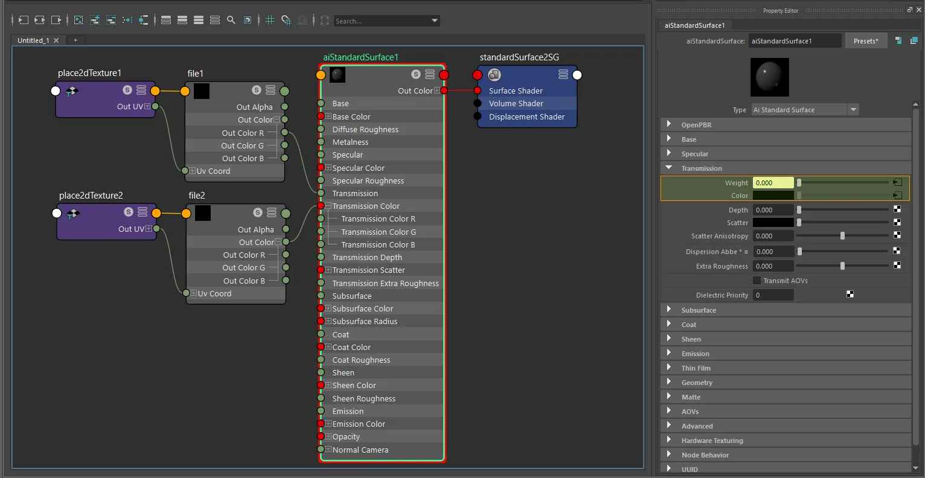
Task: Click the Scatter color swatch
Action: (773, 223)
